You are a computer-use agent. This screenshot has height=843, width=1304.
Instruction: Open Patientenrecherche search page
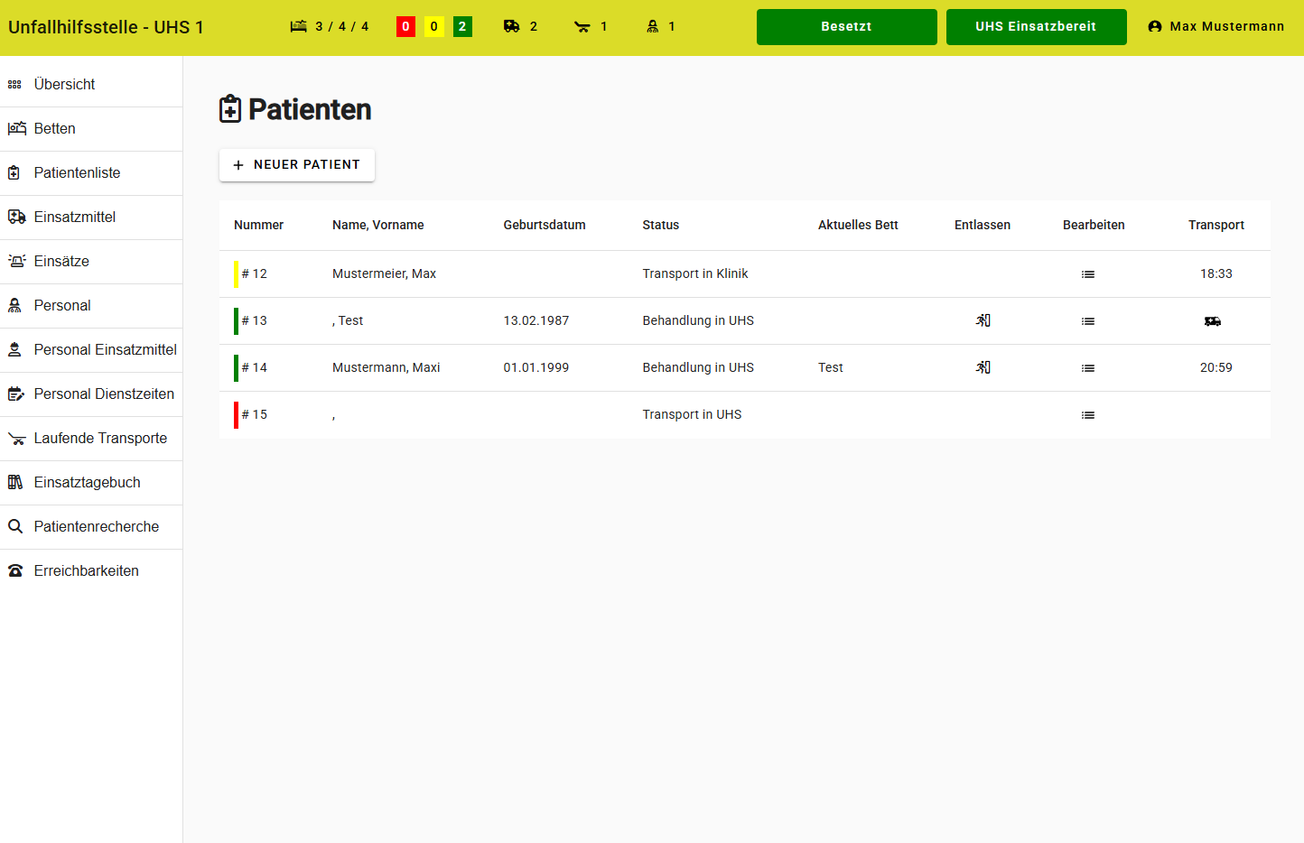(x=96, y=527)
